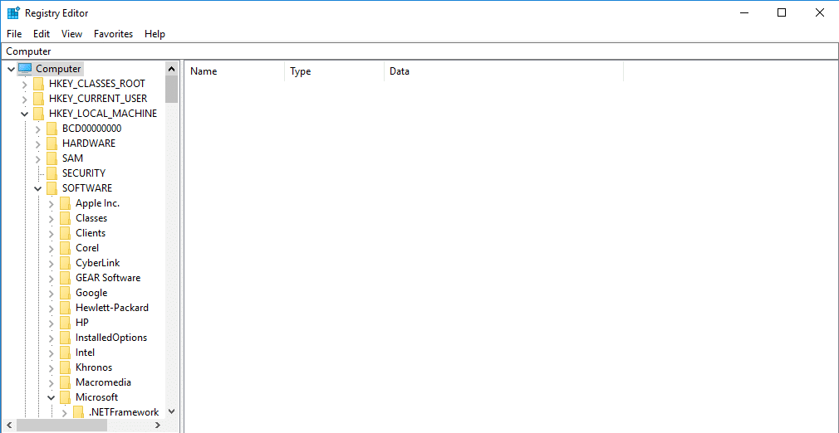Click the CyberLink folder icon
Viewport: 839px width, 433px height.
[x=66, y=264]
